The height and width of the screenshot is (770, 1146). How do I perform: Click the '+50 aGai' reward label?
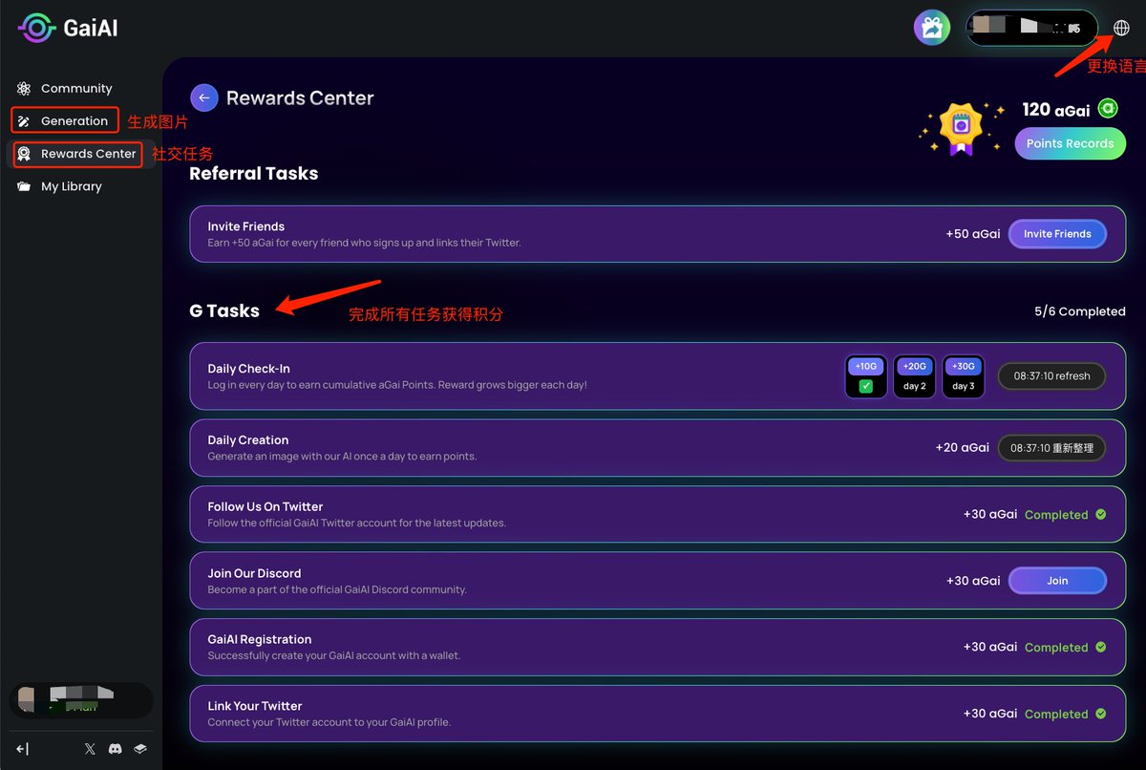[x=973, y=234]
